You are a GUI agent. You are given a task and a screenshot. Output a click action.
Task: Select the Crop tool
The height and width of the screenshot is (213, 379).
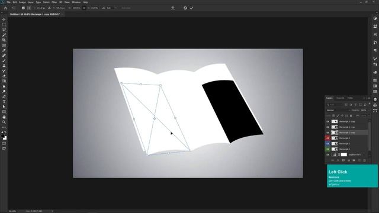tap(4, 40)
